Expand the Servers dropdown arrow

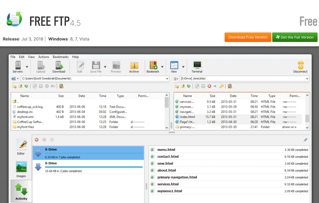coord(27,67)
